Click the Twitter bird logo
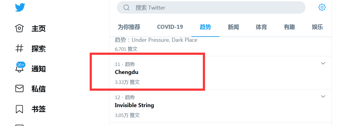 click(x=20, y=7)
